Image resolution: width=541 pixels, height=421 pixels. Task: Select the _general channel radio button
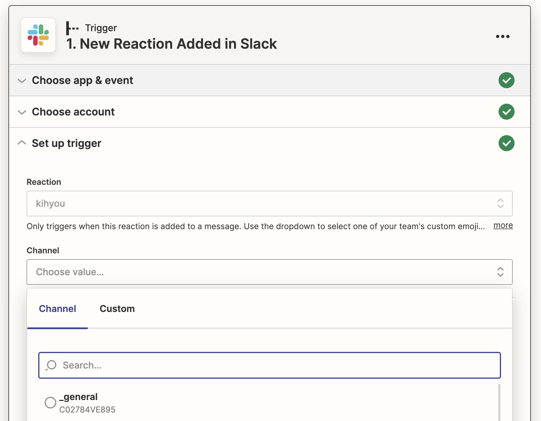click(50, 403)
